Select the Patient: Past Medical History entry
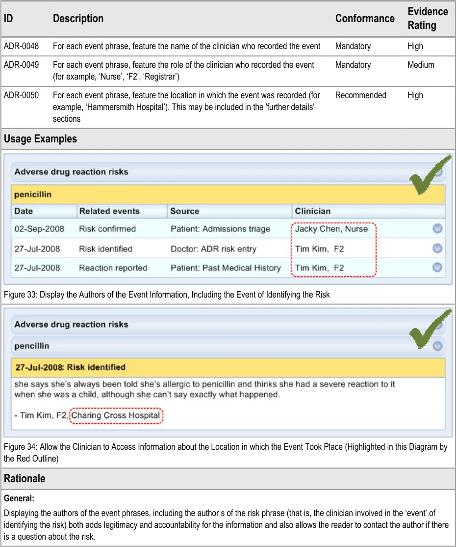 click(x=226, y=268)
